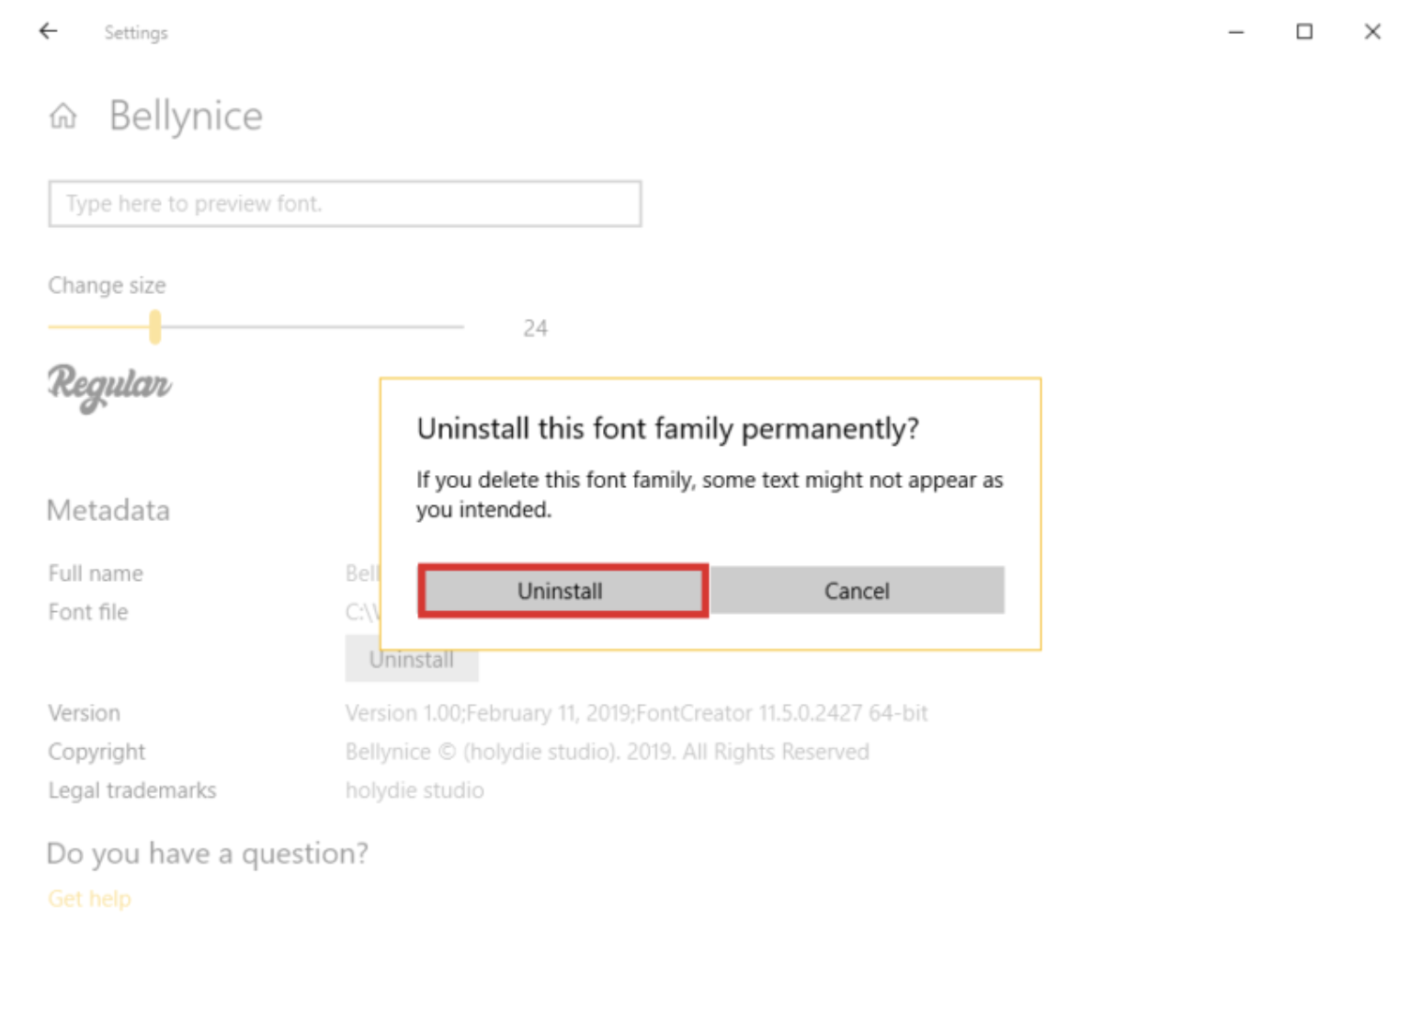Screen dimensions: 1421x1020
Task: Click the Uninstall button under Metadata
Action: 411,659
